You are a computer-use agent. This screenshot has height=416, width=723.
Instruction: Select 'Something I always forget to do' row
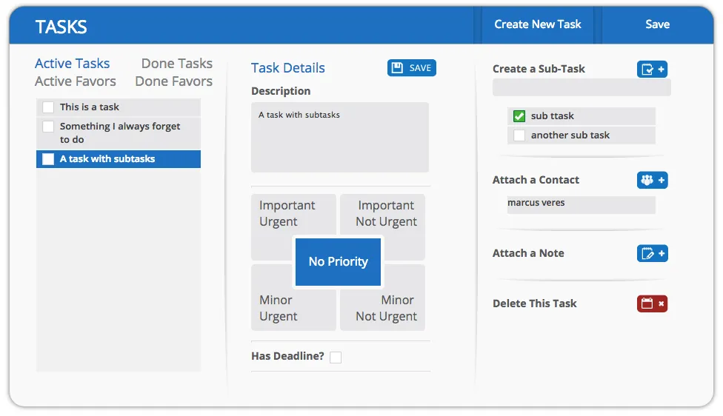(x=119, y=133)
